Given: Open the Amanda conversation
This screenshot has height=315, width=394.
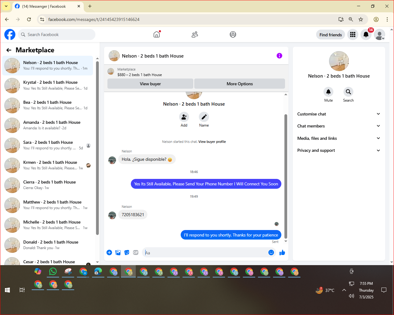Looking at the screenshot, I should tap(48, 125).
